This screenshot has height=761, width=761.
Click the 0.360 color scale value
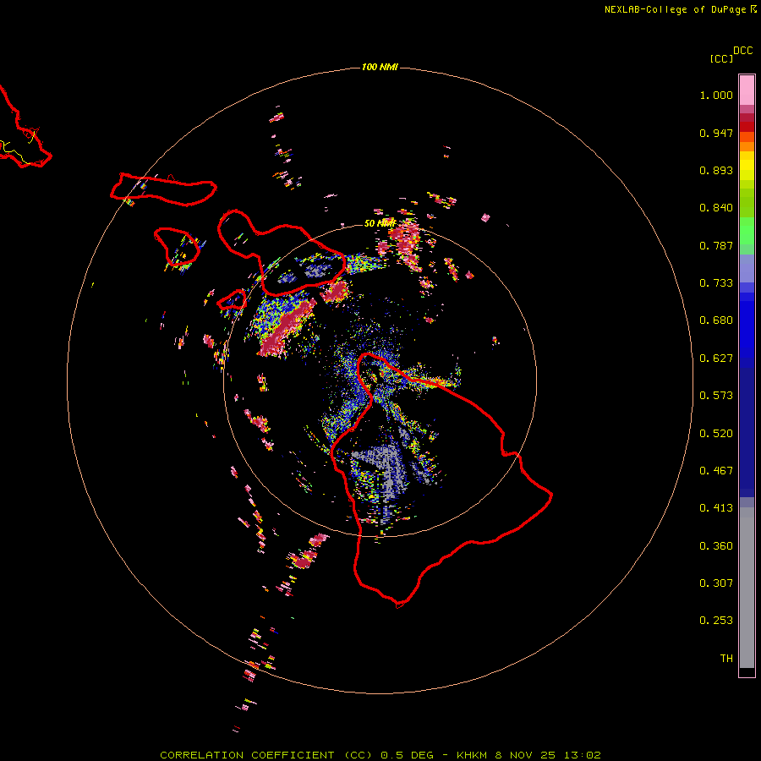716,546
